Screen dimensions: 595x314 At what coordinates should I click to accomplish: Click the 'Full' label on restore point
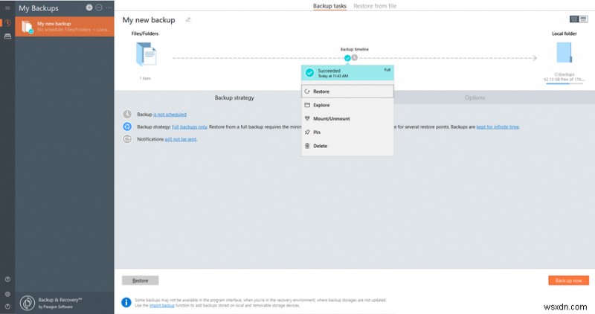[387, 70]
